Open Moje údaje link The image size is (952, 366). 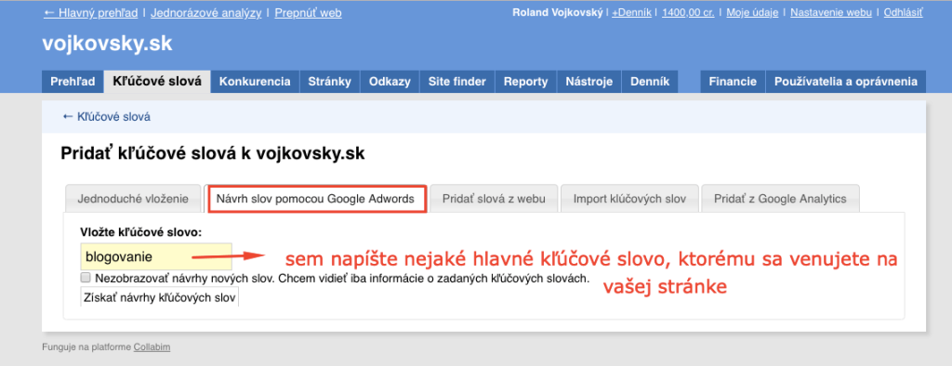tap(752, 12)
